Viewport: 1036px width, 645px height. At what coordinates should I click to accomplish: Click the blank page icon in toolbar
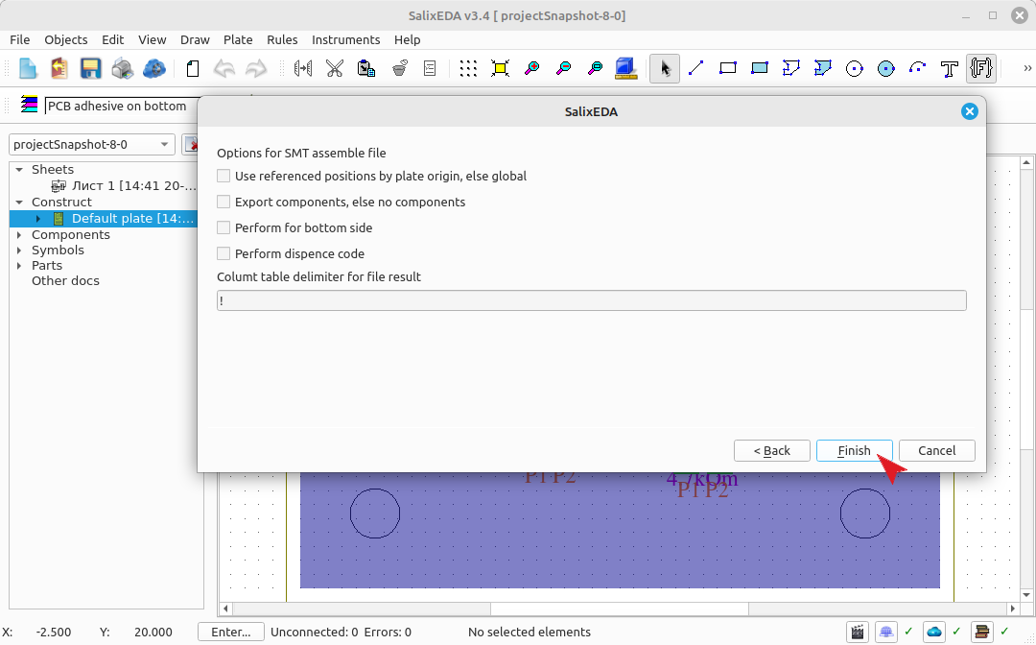click(192, 68)
